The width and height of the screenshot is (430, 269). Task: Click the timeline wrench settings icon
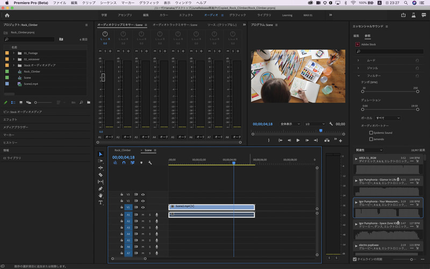[x=150, y=163]
